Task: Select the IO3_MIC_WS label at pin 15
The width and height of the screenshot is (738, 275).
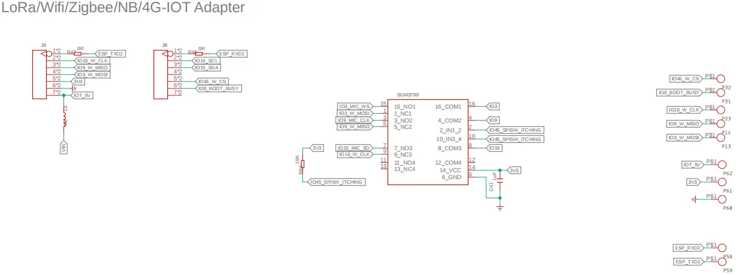Action: (x=355, y=106)
